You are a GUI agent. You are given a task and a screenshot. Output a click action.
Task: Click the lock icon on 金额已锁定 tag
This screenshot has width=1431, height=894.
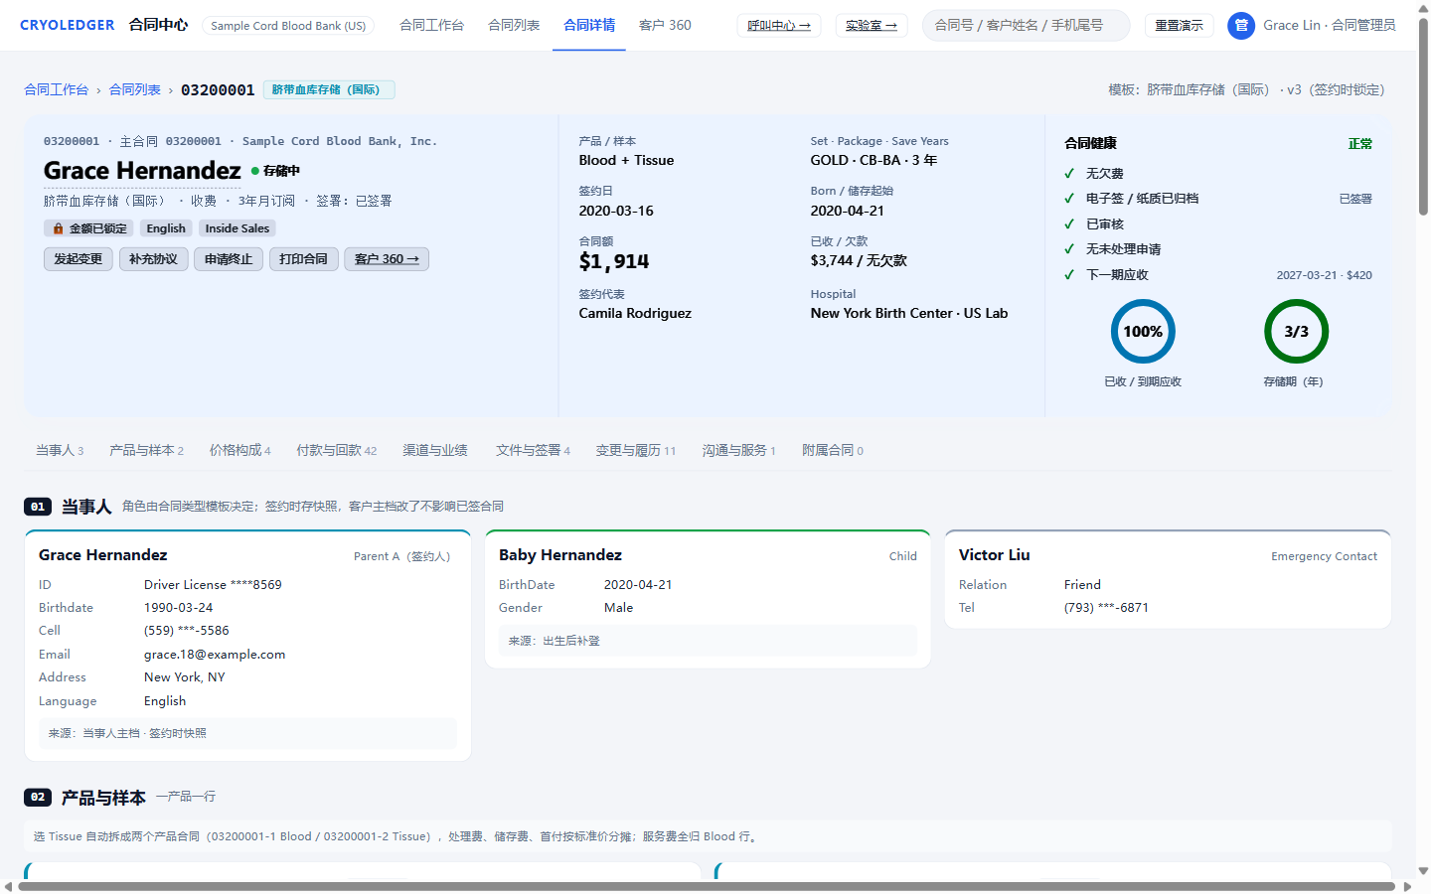[58, 228]
